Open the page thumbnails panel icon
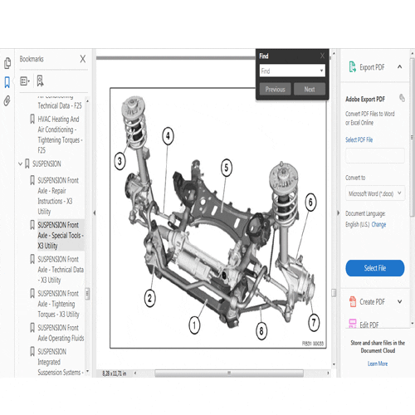Screen dimensions: 415x415 coord(7,63)
